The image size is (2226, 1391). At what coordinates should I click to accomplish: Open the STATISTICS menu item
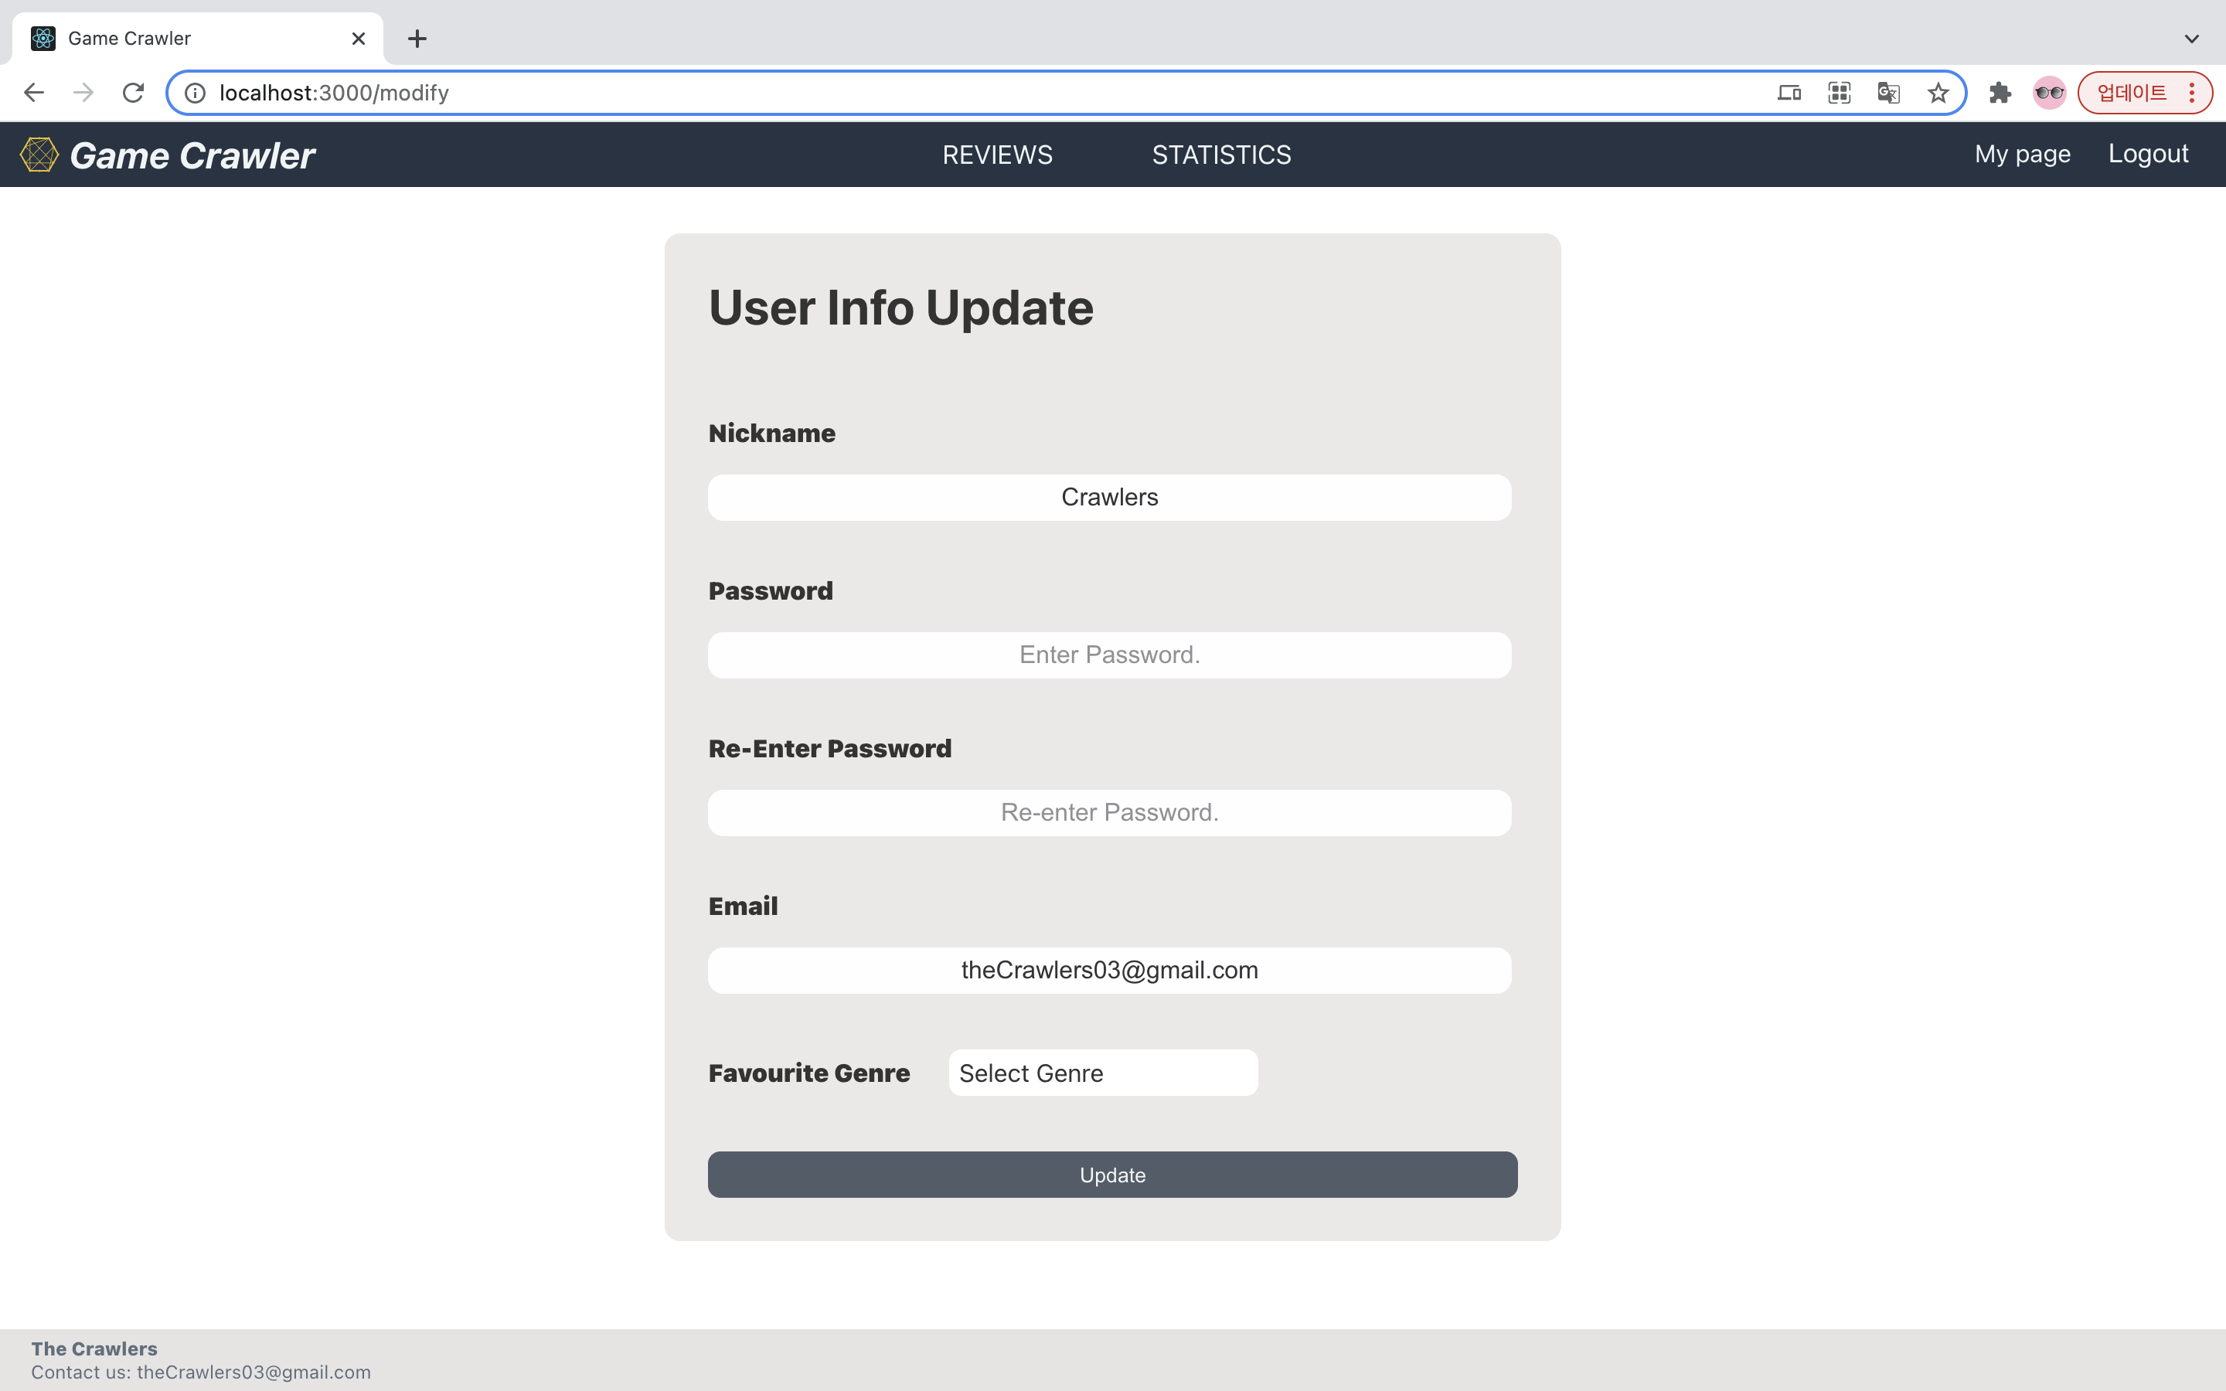tap(1221, 155)
